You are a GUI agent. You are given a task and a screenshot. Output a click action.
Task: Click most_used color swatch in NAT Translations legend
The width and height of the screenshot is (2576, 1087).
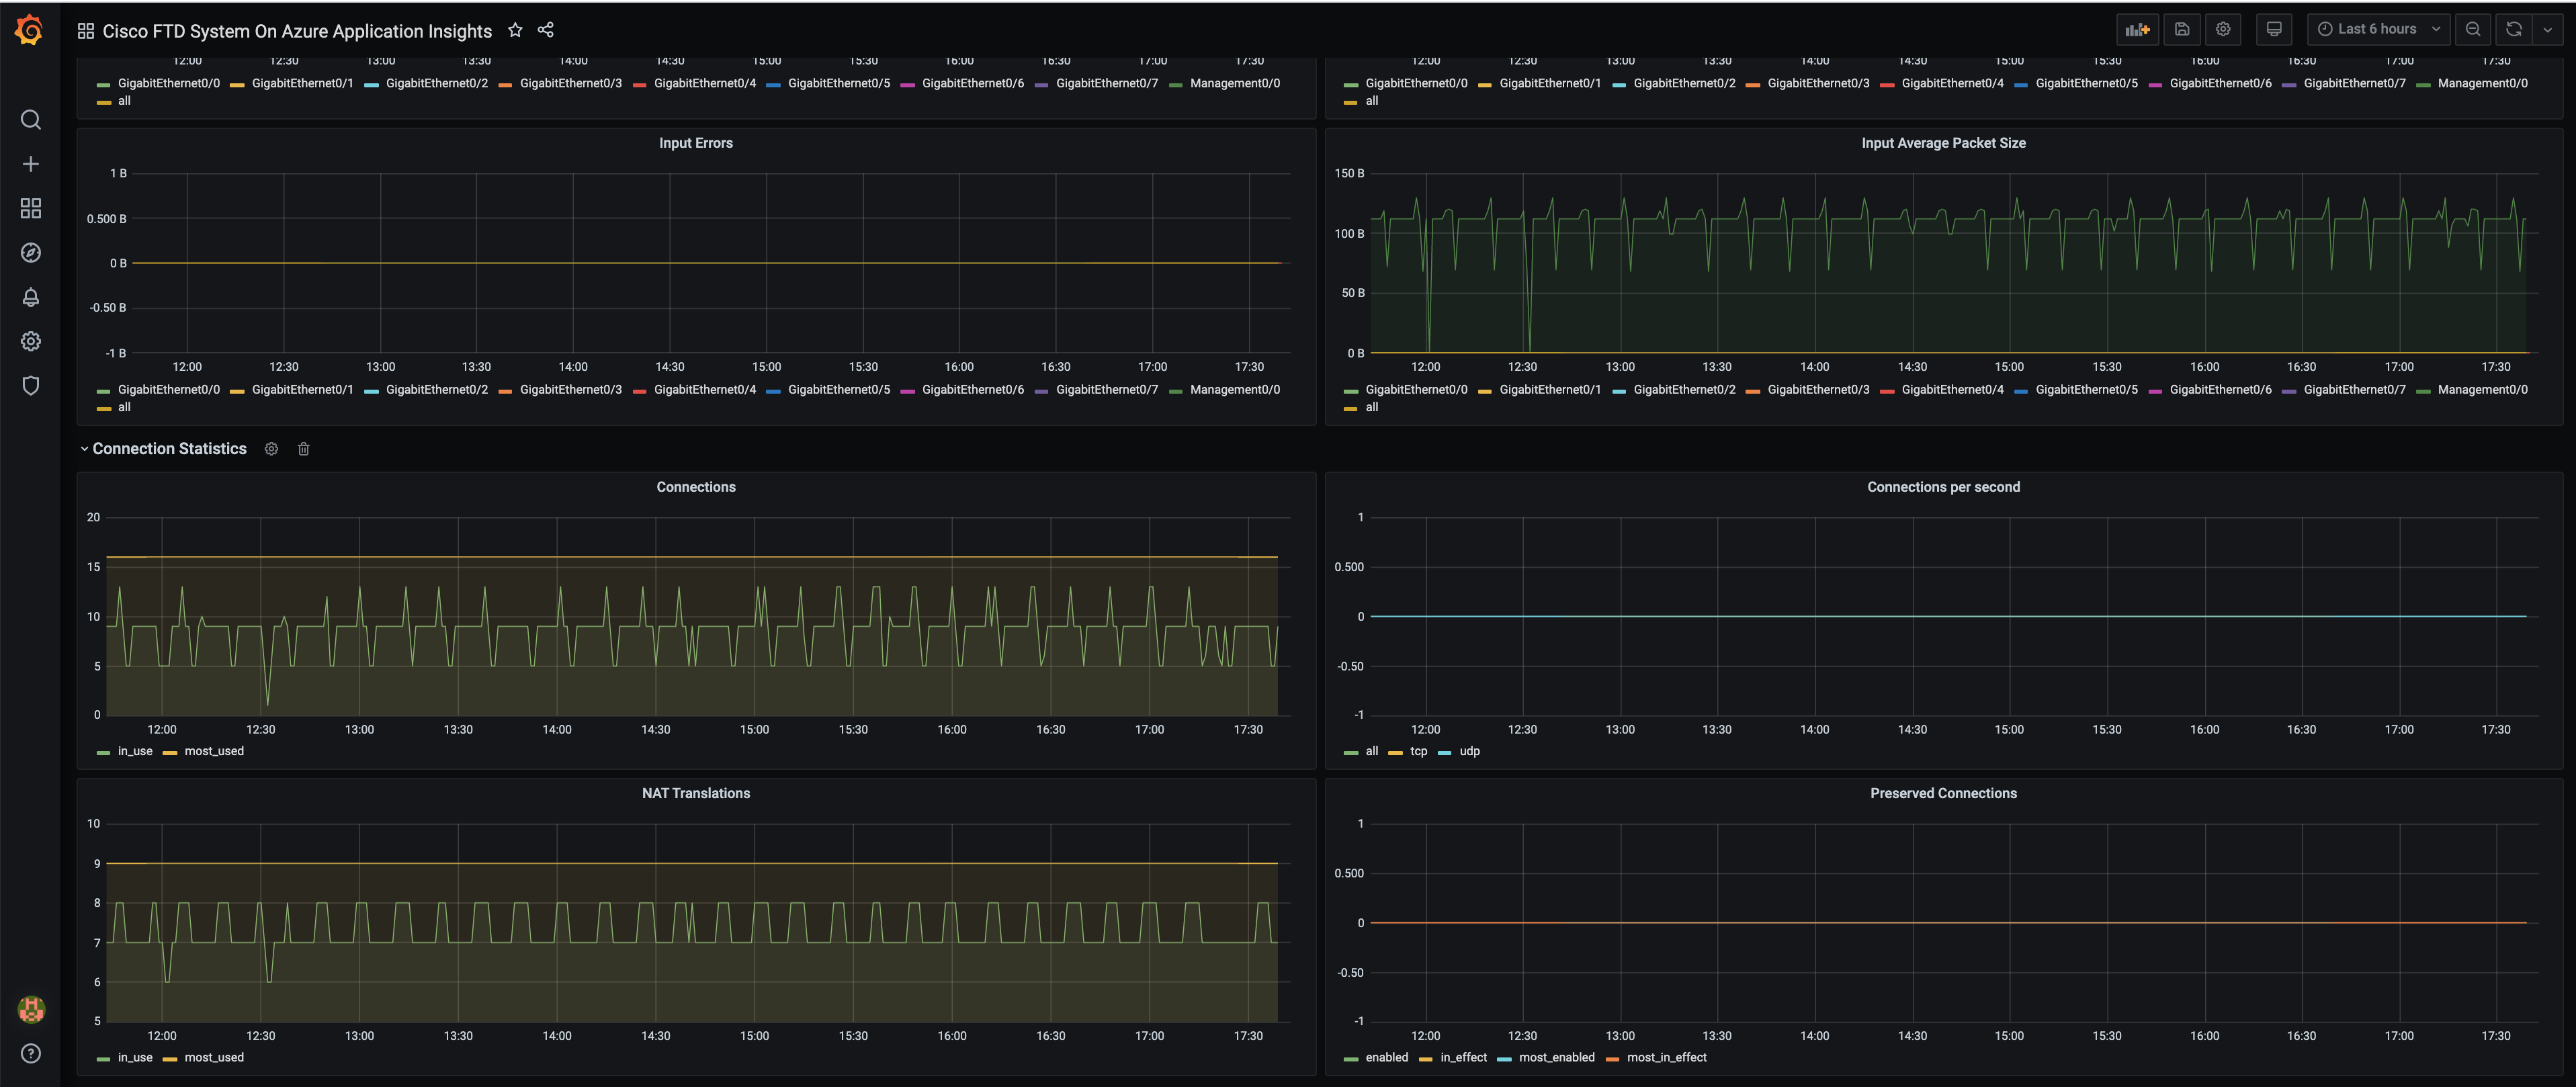pos(170,1058)
